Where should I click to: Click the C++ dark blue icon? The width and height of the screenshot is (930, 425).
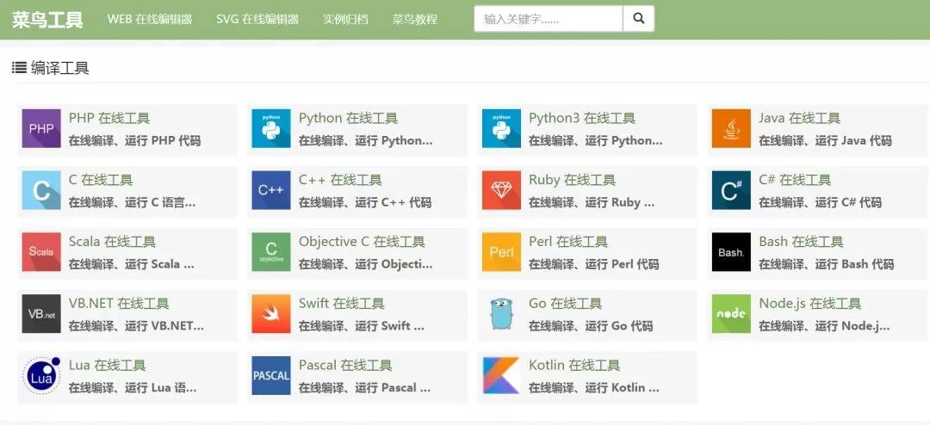click(x=271, y=190)
